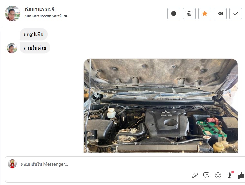
Task: Mark conversation unread with envelope icon
Action: point(220,14)
